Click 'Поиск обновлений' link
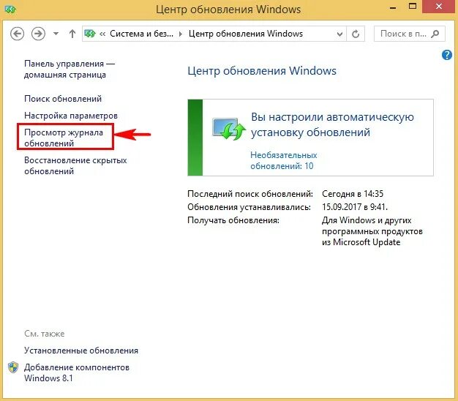 click(x=63, y=99)
